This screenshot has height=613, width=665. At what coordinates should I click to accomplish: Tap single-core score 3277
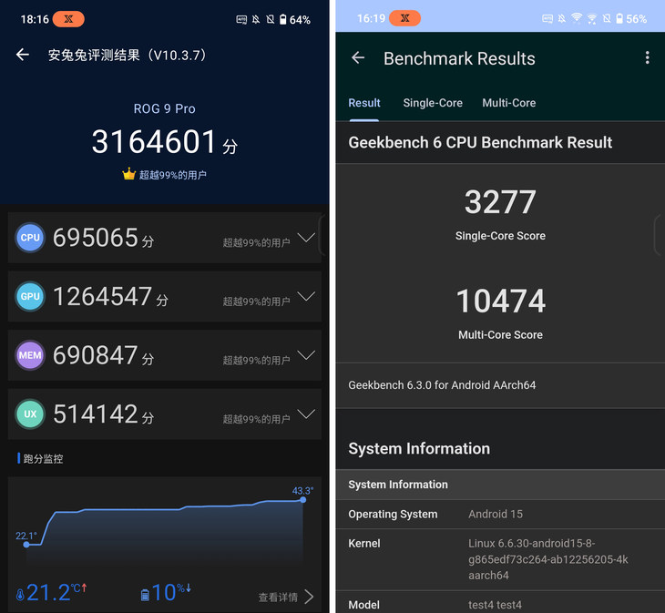[x=500, y=202]
